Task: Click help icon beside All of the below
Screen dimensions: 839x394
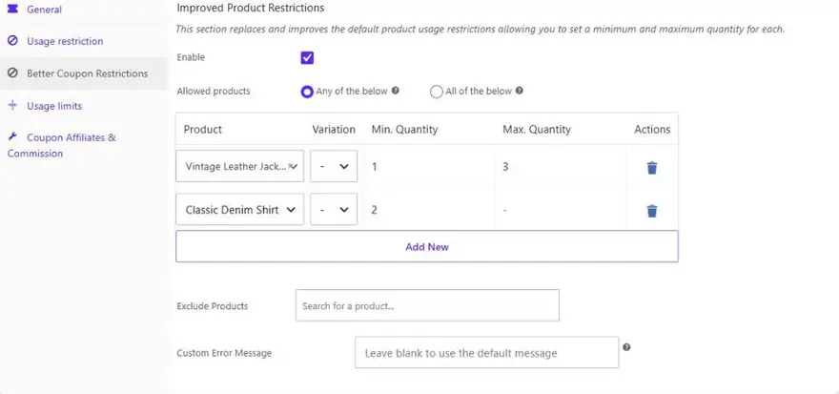Action: click(x=519, y=91)
